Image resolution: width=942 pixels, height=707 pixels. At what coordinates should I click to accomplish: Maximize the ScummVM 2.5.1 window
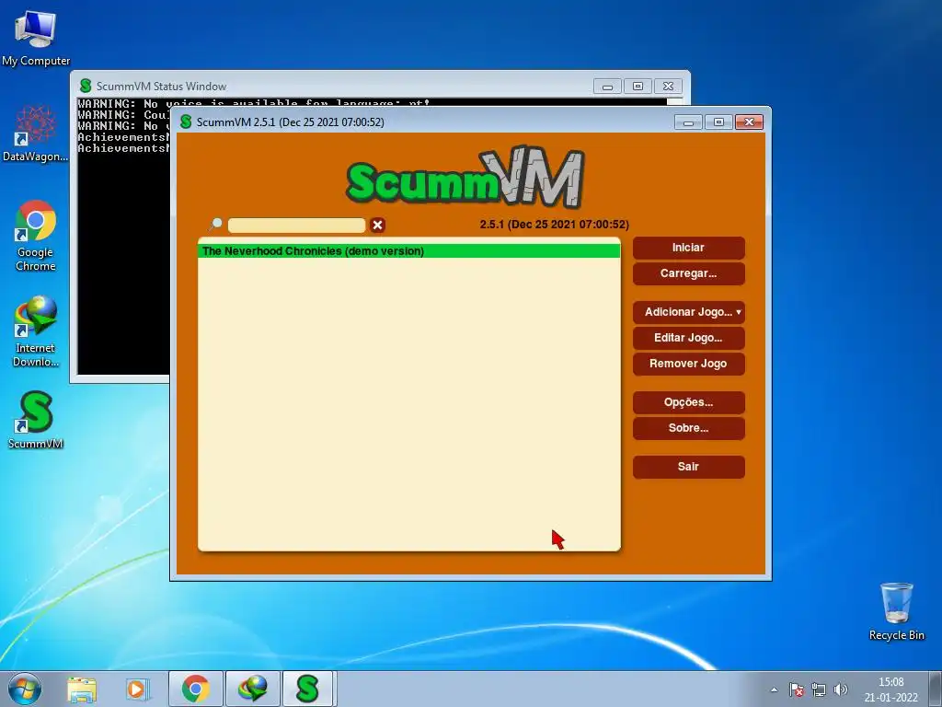(x=718, y=122)
